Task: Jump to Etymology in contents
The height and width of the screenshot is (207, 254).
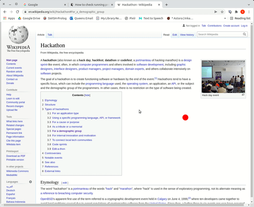Action: pos(51,100)
